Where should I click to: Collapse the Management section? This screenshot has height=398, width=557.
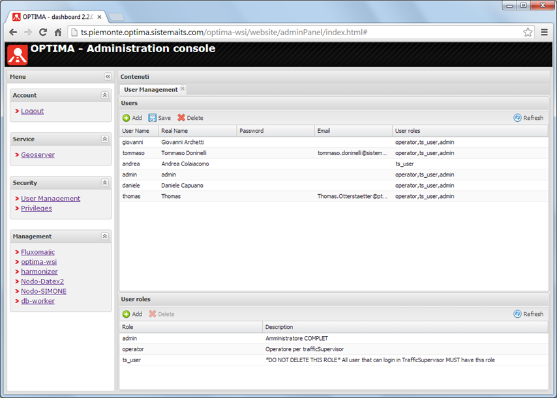104,236
